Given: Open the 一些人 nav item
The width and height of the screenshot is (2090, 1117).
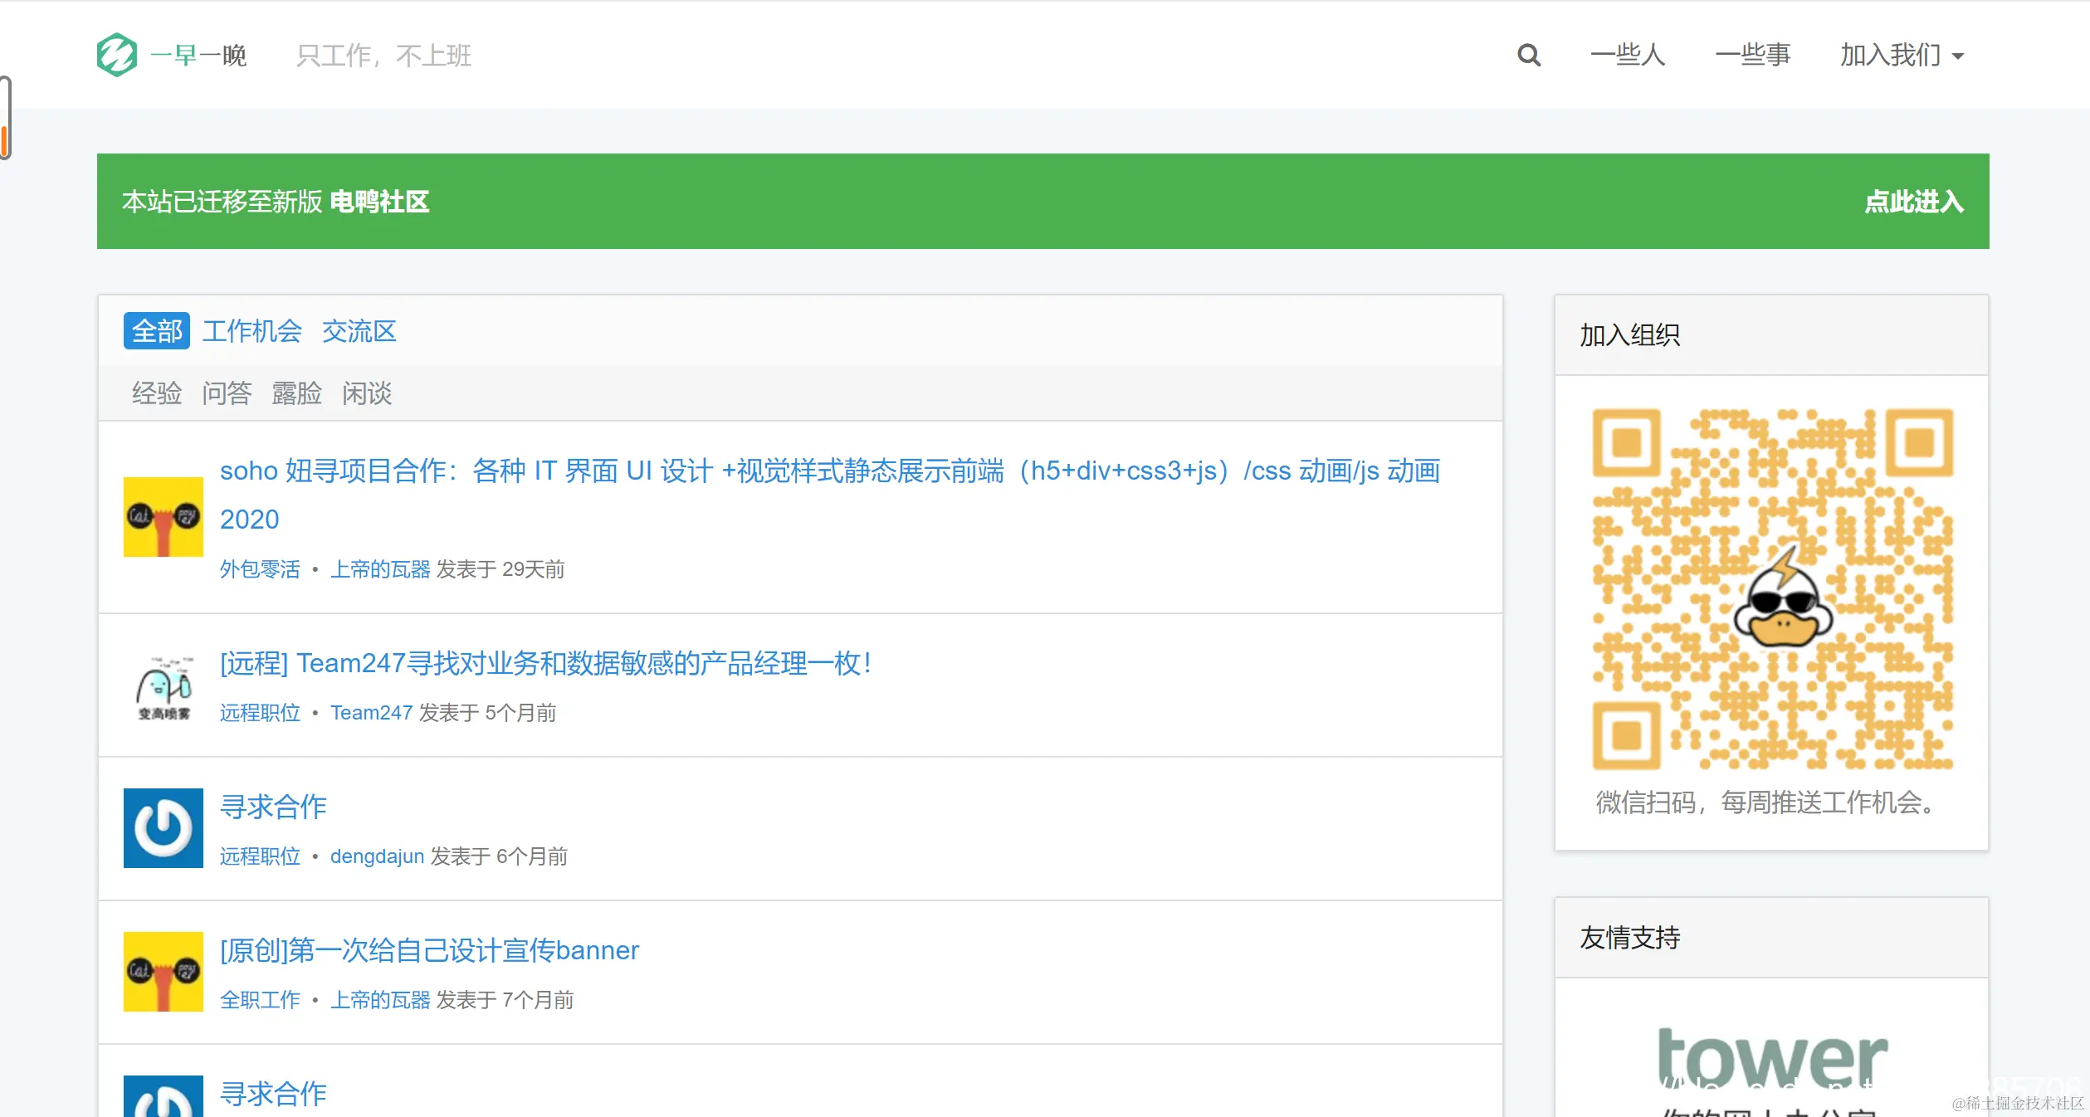Looking at the screenshot, I should point(1627,56).
